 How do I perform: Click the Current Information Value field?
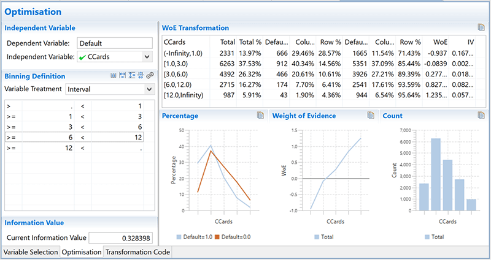(x=120, y=238)
